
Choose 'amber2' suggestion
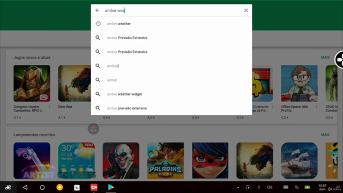point(171,66)
